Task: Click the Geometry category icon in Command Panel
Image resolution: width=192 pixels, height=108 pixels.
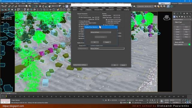Action: 174,17
